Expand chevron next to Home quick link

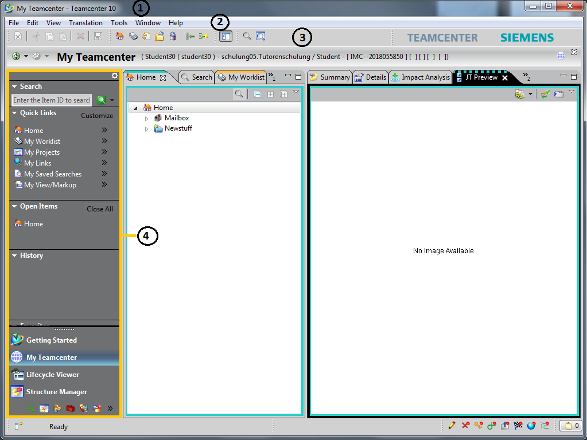point(104,130)
